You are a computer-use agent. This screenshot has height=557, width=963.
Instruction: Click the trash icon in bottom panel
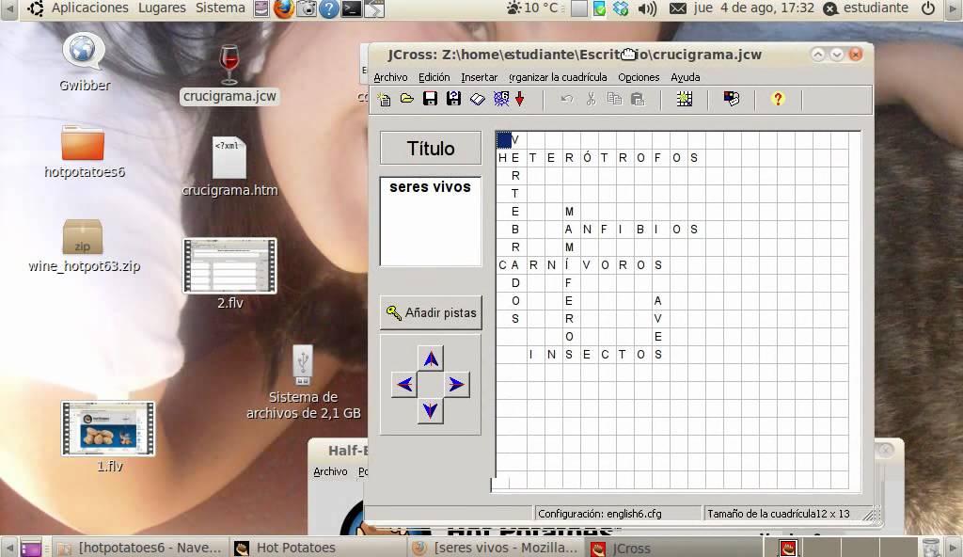(931, 548)
